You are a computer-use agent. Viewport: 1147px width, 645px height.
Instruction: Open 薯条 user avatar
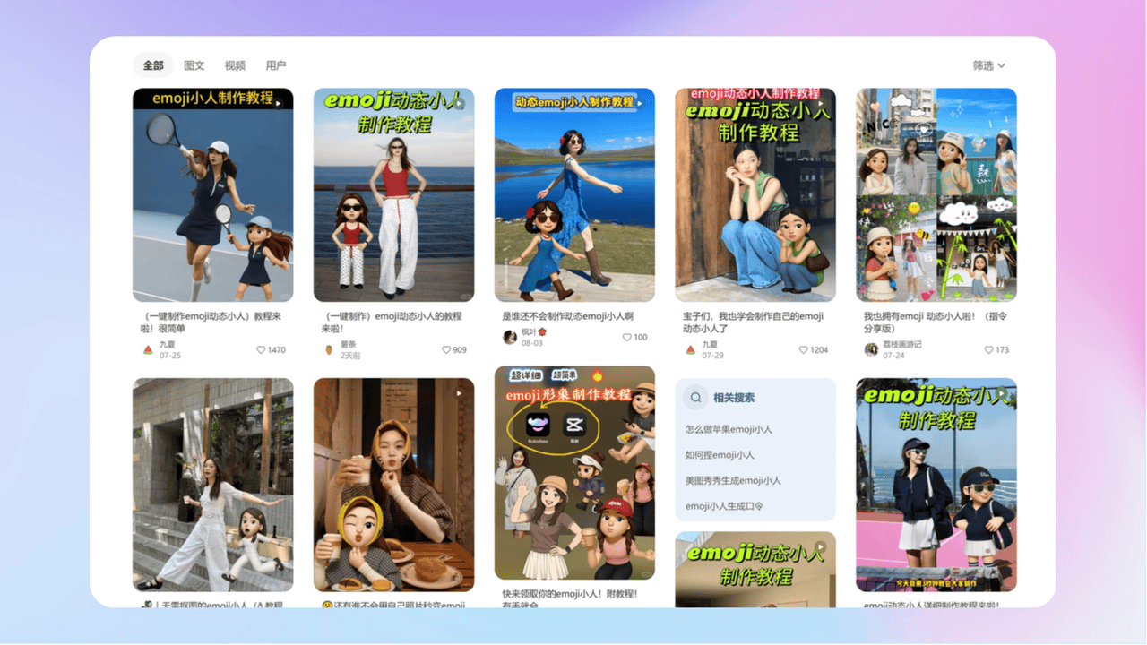pyautogui.click(x=329, y=349)
